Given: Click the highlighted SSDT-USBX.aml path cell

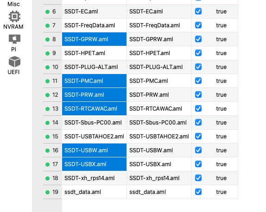Looking at the screenshot, I should 94,164.
